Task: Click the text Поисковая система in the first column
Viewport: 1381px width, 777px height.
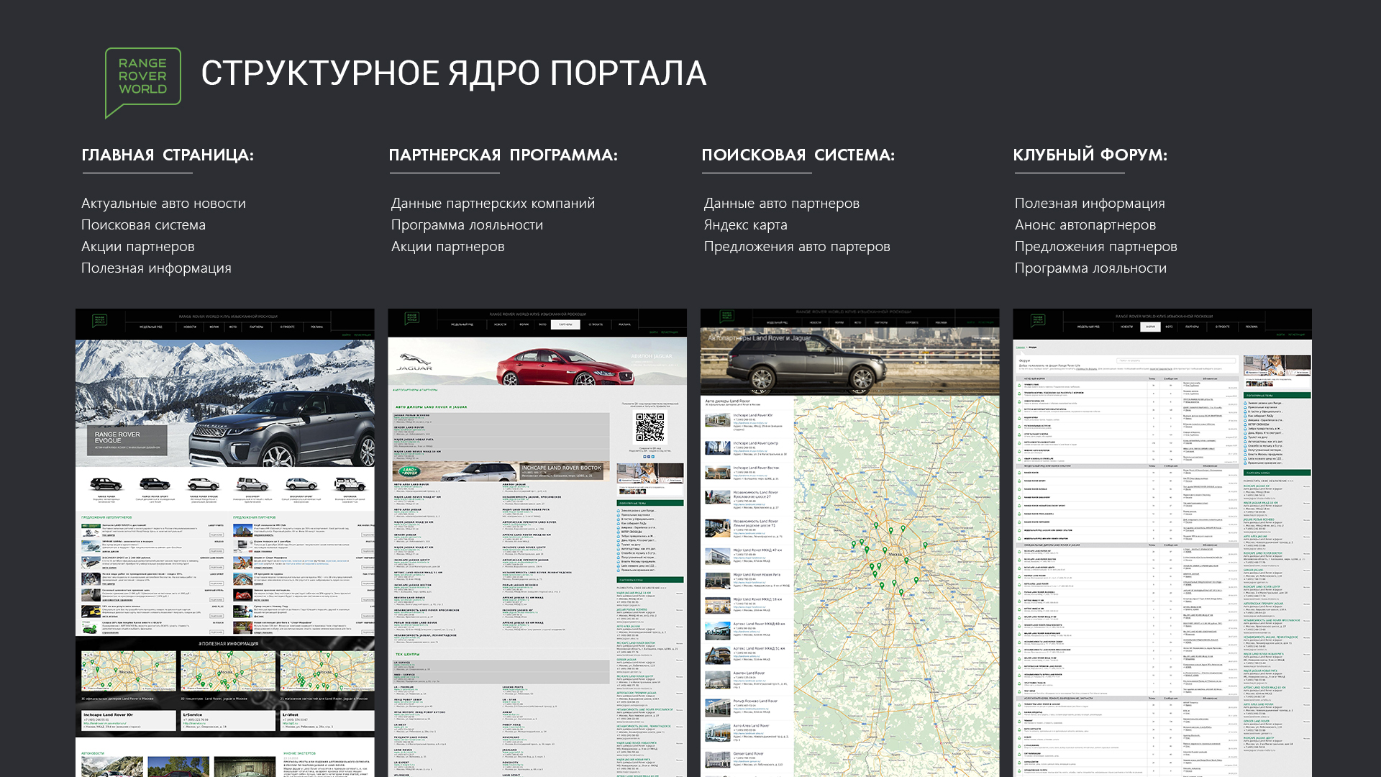Action: 143,225
